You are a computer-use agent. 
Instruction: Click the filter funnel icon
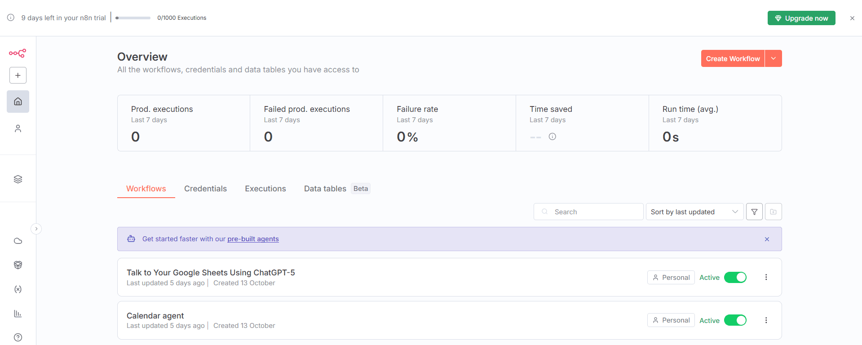(754, 212)
